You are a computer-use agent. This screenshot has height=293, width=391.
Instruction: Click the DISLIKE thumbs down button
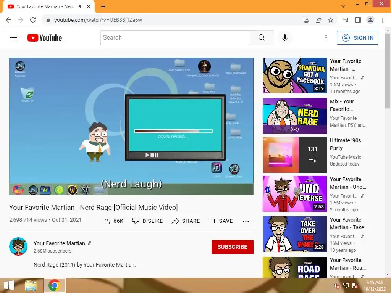[147, 221]
